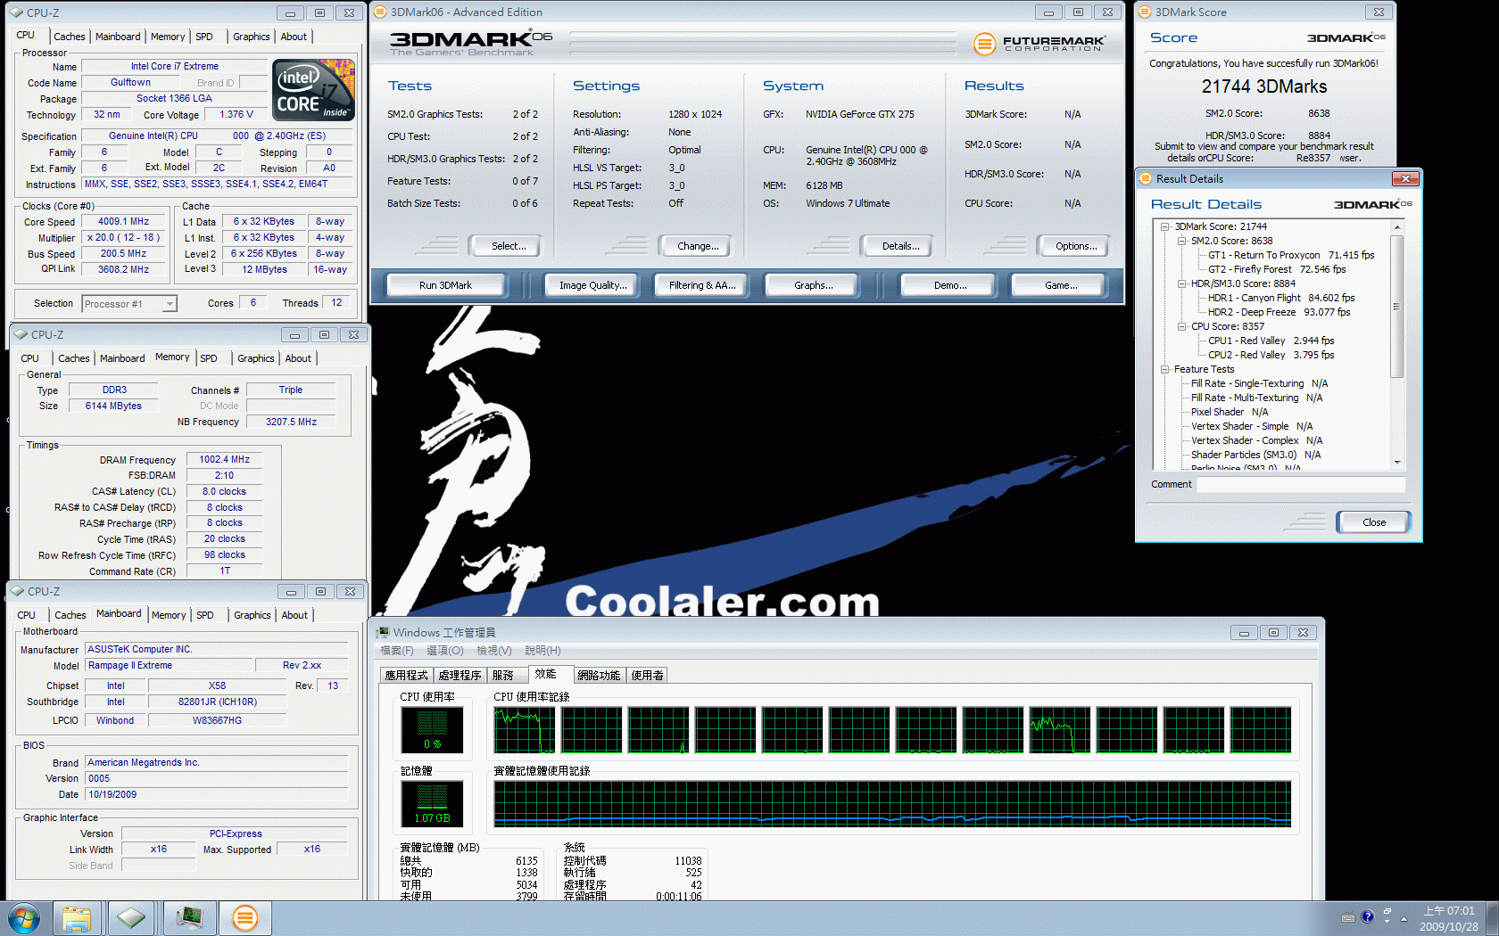Select 應用程式 tab in Task Manager
Image resolution: width=1499 pixels, height=936 pixels.
(x=407, y=676)
